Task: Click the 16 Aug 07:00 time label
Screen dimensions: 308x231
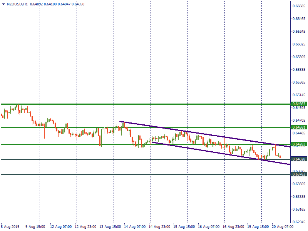Action: (x=208, y=227)
